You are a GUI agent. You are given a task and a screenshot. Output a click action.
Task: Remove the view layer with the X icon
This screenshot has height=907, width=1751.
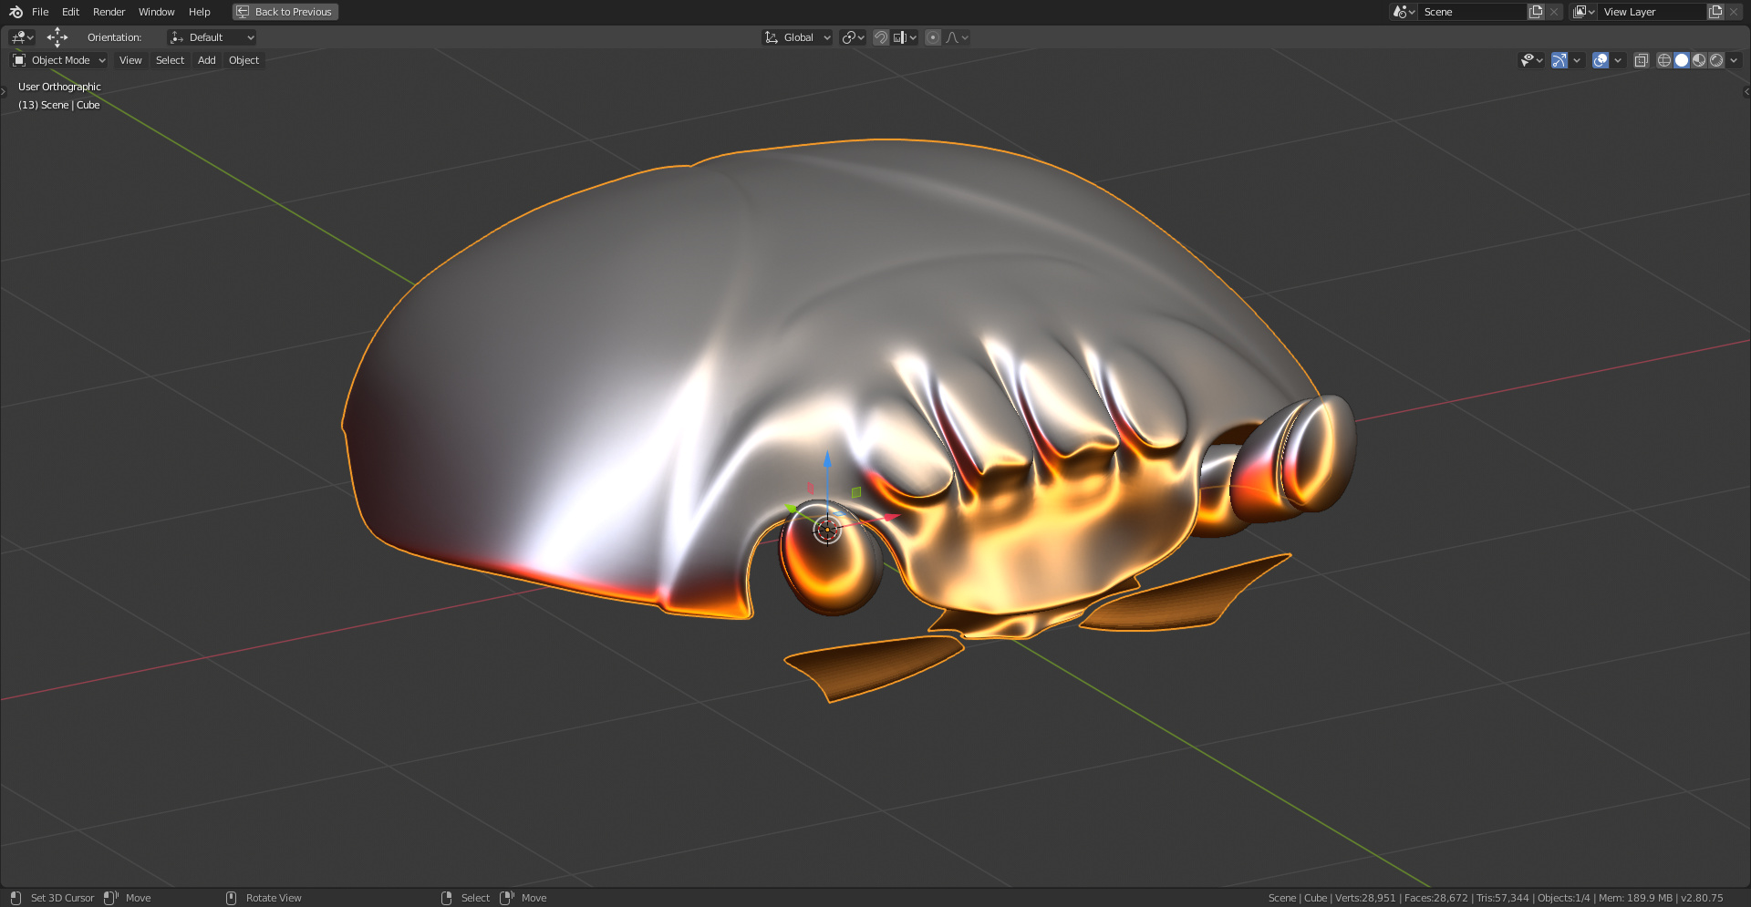pos(1734,12)
